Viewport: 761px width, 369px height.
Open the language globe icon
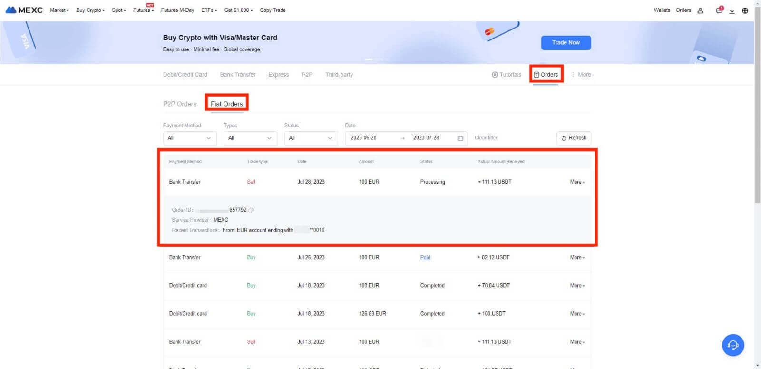tap(745, 10)
